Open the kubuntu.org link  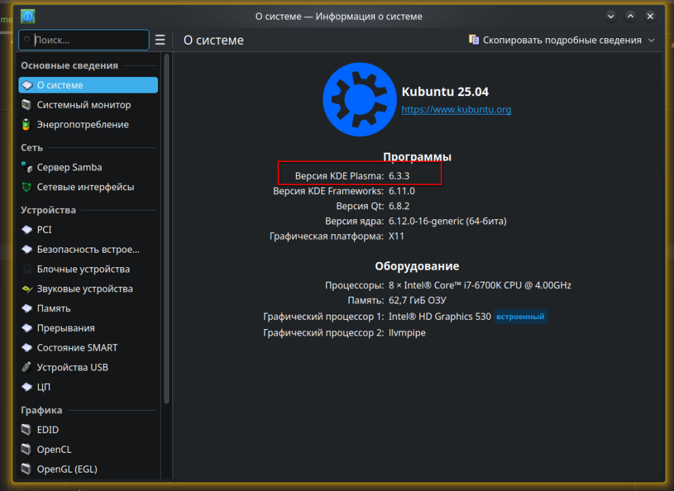[456, 110]
